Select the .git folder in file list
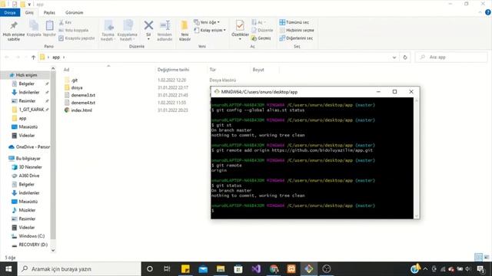Image resolution: width=492 pixels, height=276 pixels. pos(75,80)
